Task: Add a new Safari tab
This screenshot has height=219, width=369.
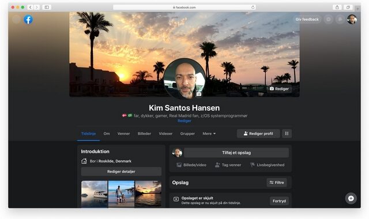Action: (357, 9)
